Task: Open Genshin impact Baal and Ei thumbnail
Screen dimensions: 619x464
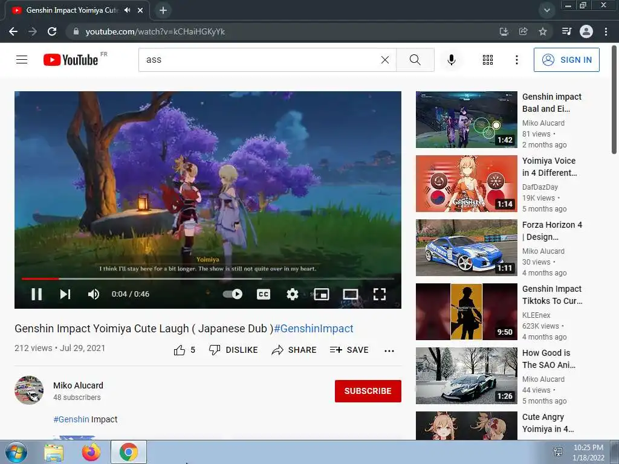Action: click(x=466, y=120)
